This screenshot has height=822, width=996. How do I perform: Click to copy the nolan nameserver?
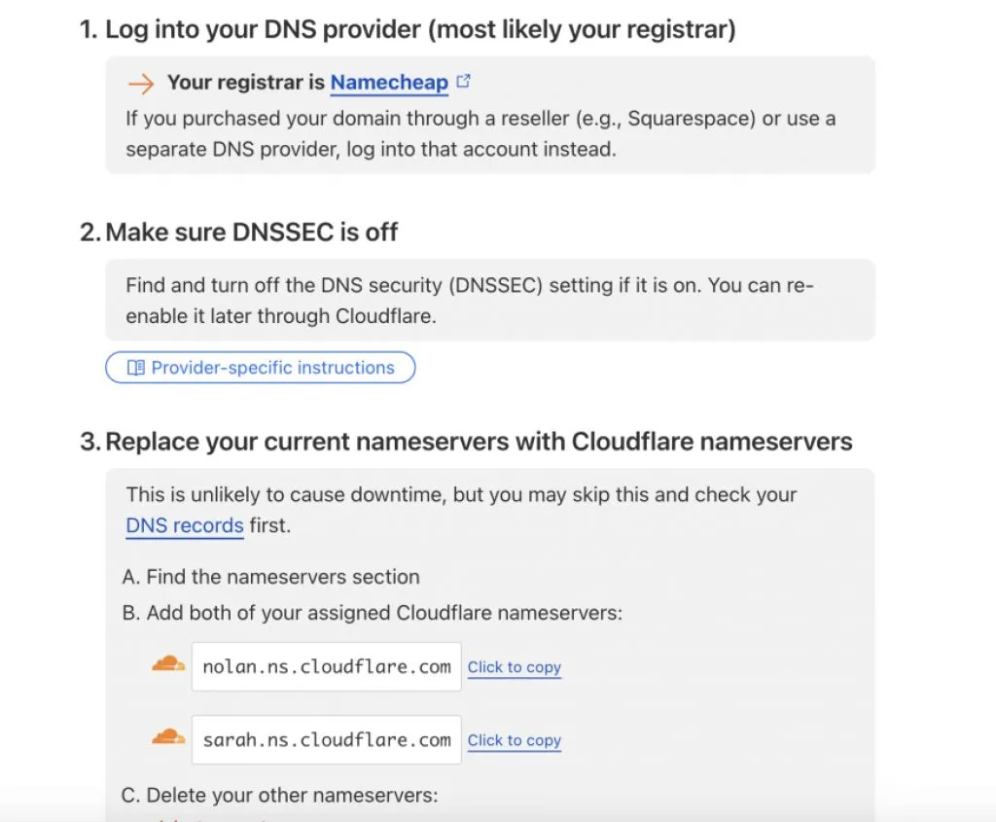pyautogui.click(x=514, y=667)
